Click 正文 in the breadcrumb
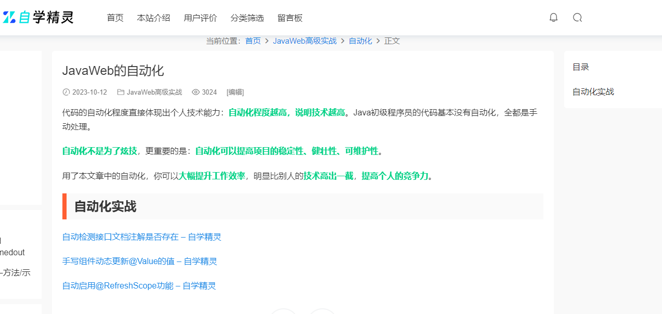This screenshot has height=314, width=662. click(392, 41)
